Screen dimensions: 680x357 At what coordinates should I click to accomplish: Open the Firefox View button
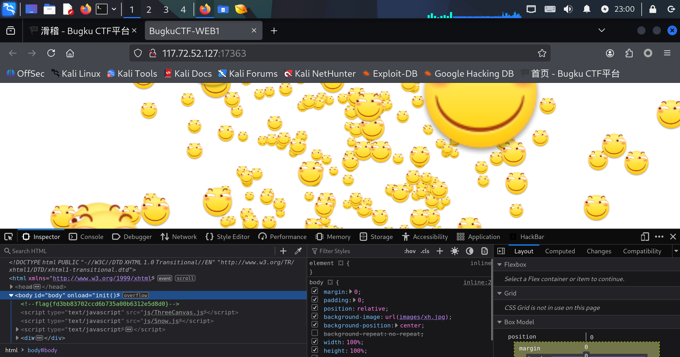tap(11, 31)
